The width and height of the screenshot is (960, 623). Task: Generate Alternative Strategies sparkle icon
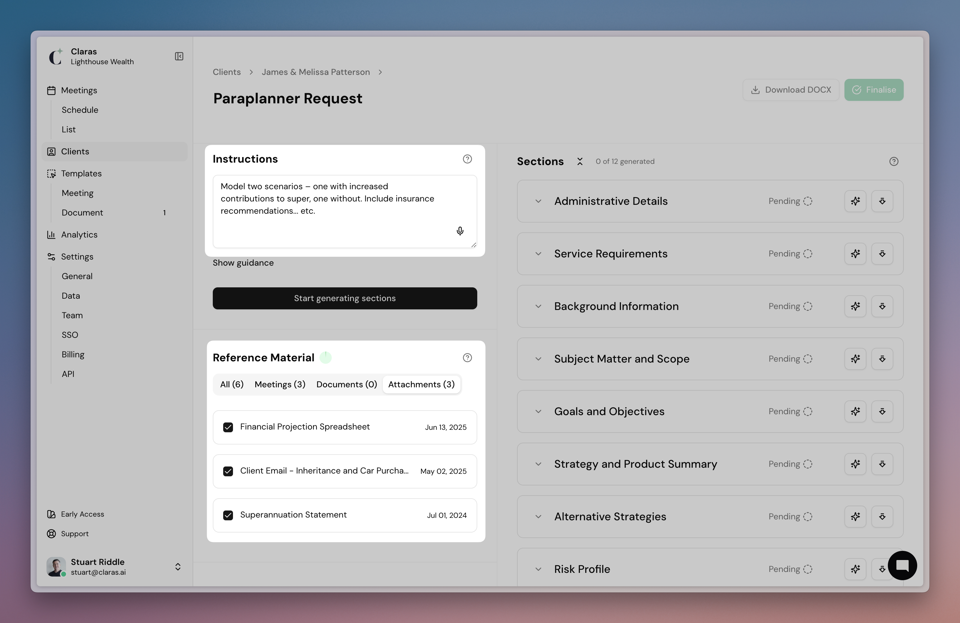point(855,517)
